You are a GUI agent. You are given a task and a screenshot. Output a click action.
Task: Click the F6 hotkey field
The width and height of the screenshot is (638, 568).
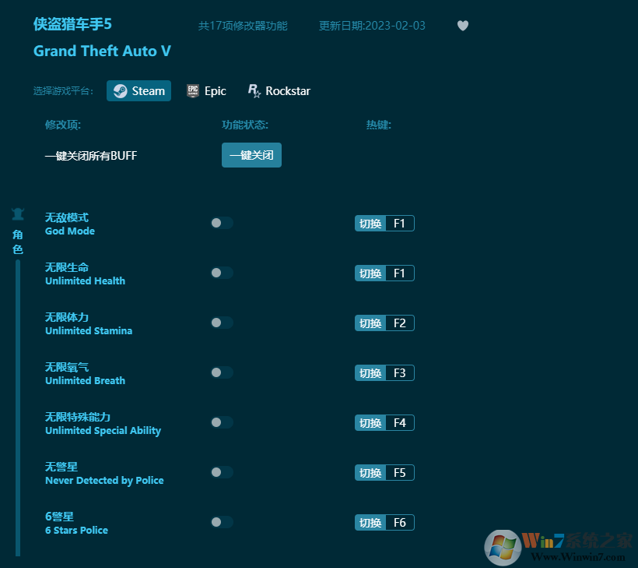tap(400, 522)
